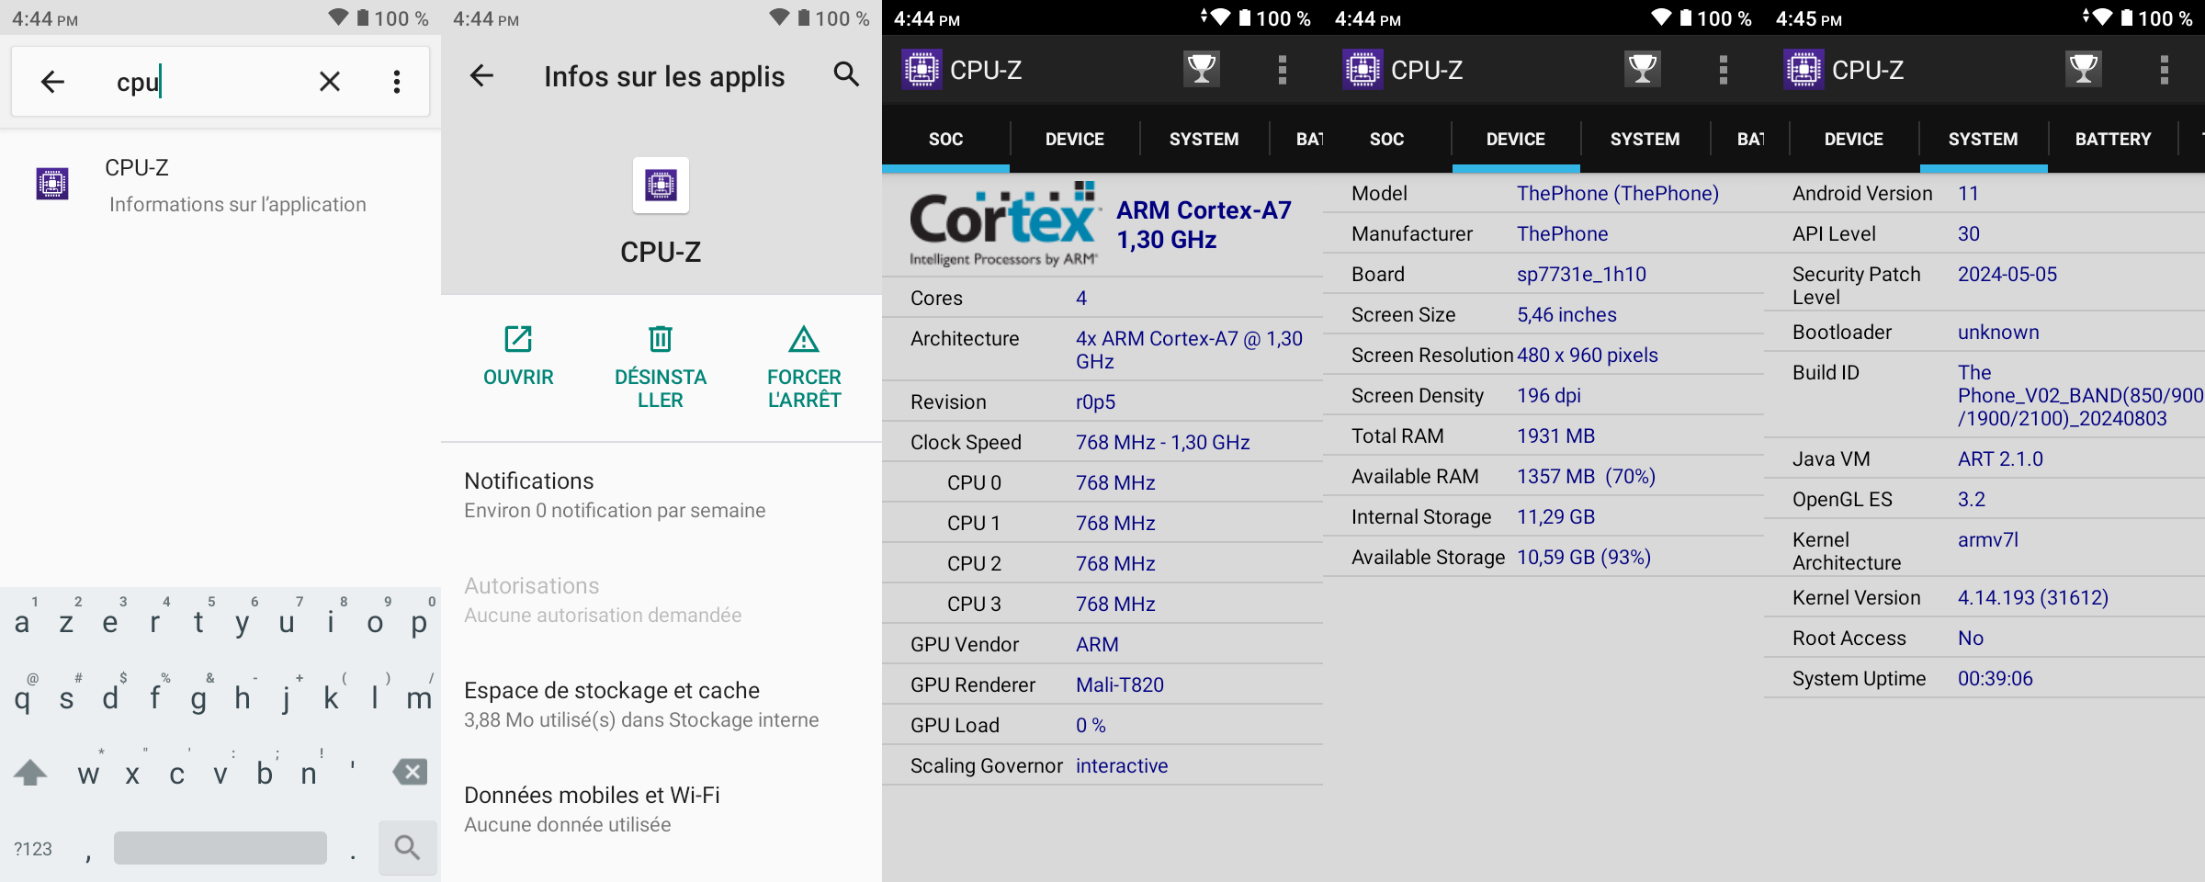Screen dimensions: 2205x882
Task: Open overflow menu in first CPU-Z screen
Action: (x=1283, y=70)
